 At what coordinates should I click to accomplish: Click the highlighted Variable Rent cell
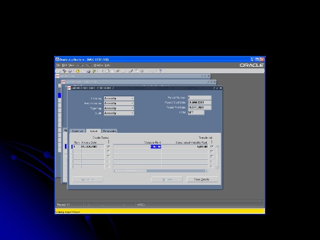point(137,147)
